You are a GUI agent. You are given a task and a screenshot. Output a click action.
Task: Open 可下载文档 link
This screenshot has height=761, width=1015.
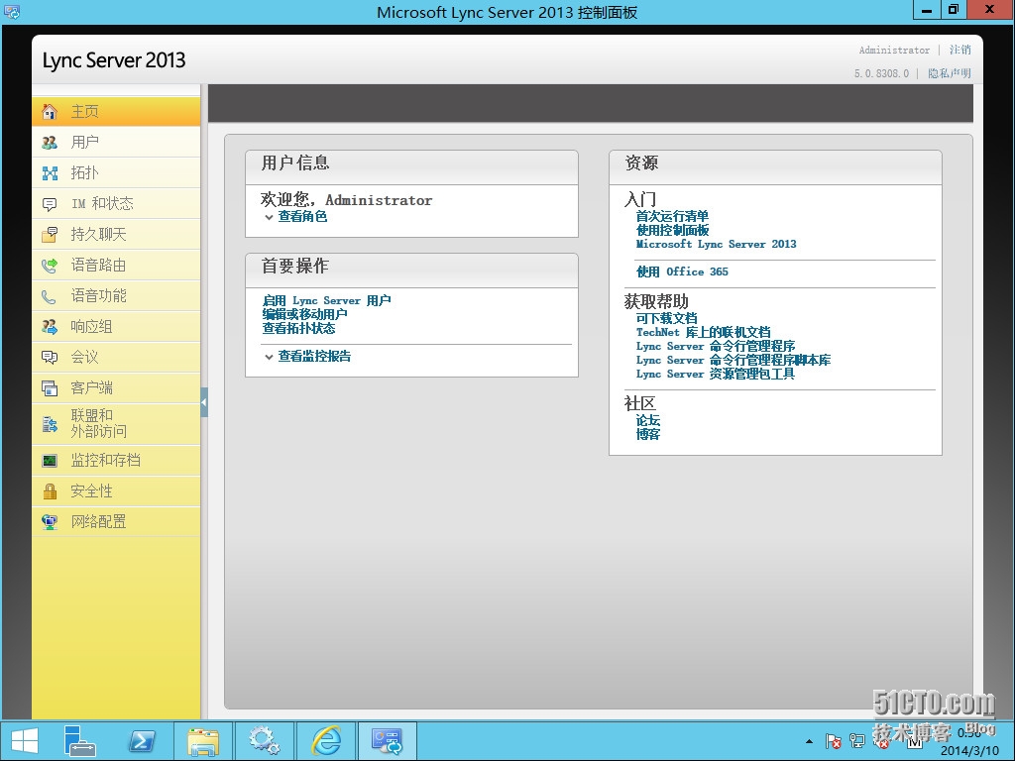[x=666, y=318]
